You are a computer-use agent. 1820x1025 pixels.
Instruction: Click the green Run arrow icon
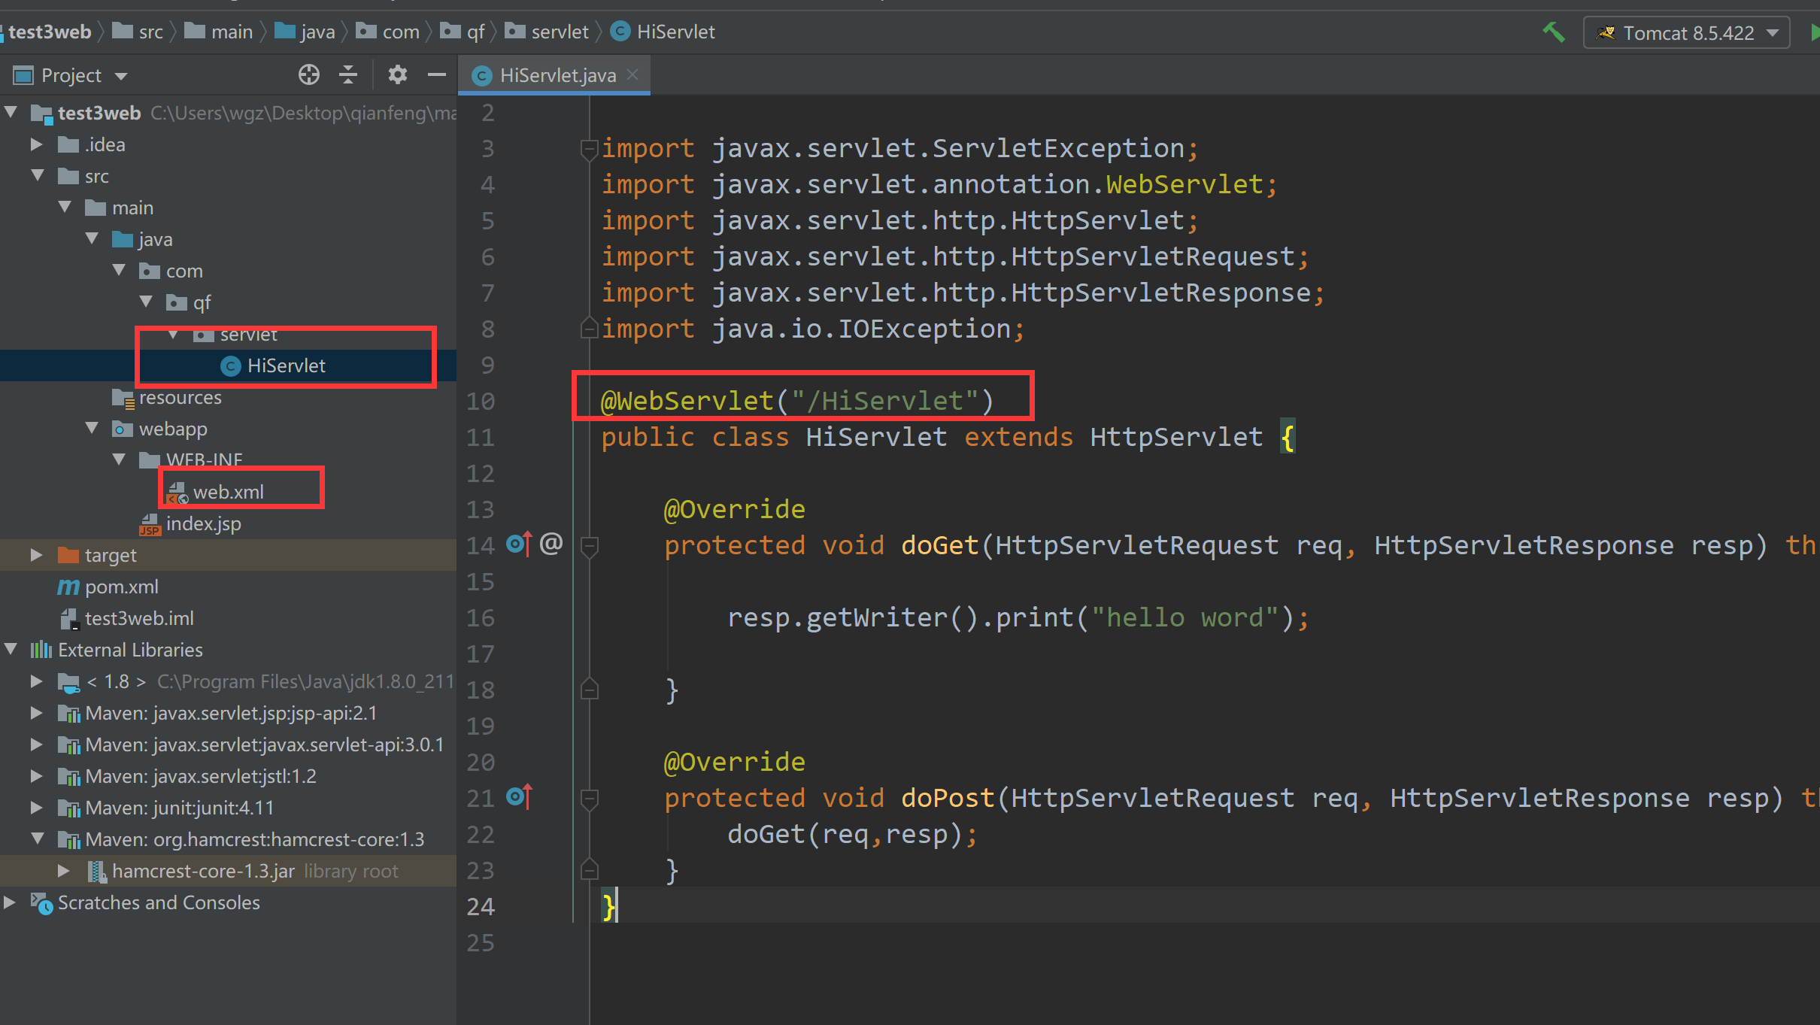click(x=1814, y=32)
